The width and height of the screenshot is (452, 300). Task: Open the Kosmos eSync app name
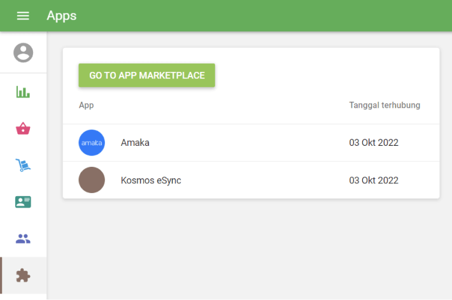151,180
